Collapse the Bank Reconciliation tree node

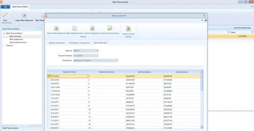[4, 33]
